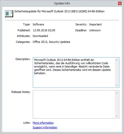This screenshot has height=134, width=124.
Task: Click the 'Published:' label
Action: click(24, 30)
